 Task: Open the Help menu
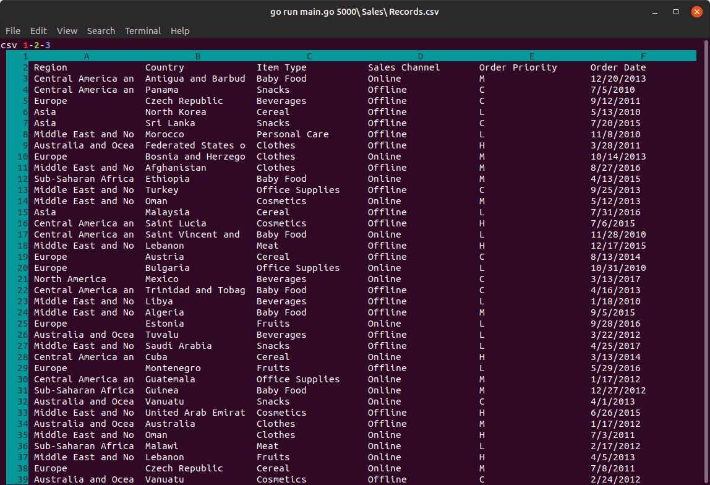(x=180, y=31)
